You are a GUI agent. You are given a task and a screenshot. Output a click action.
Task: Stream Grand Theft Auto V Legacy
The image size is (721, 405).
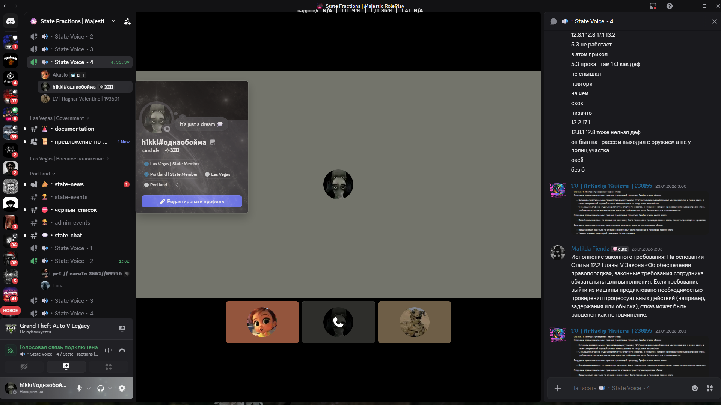(122, 328)
